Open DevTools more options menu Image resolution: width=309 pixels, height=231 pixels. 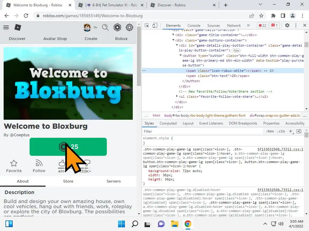296,25
